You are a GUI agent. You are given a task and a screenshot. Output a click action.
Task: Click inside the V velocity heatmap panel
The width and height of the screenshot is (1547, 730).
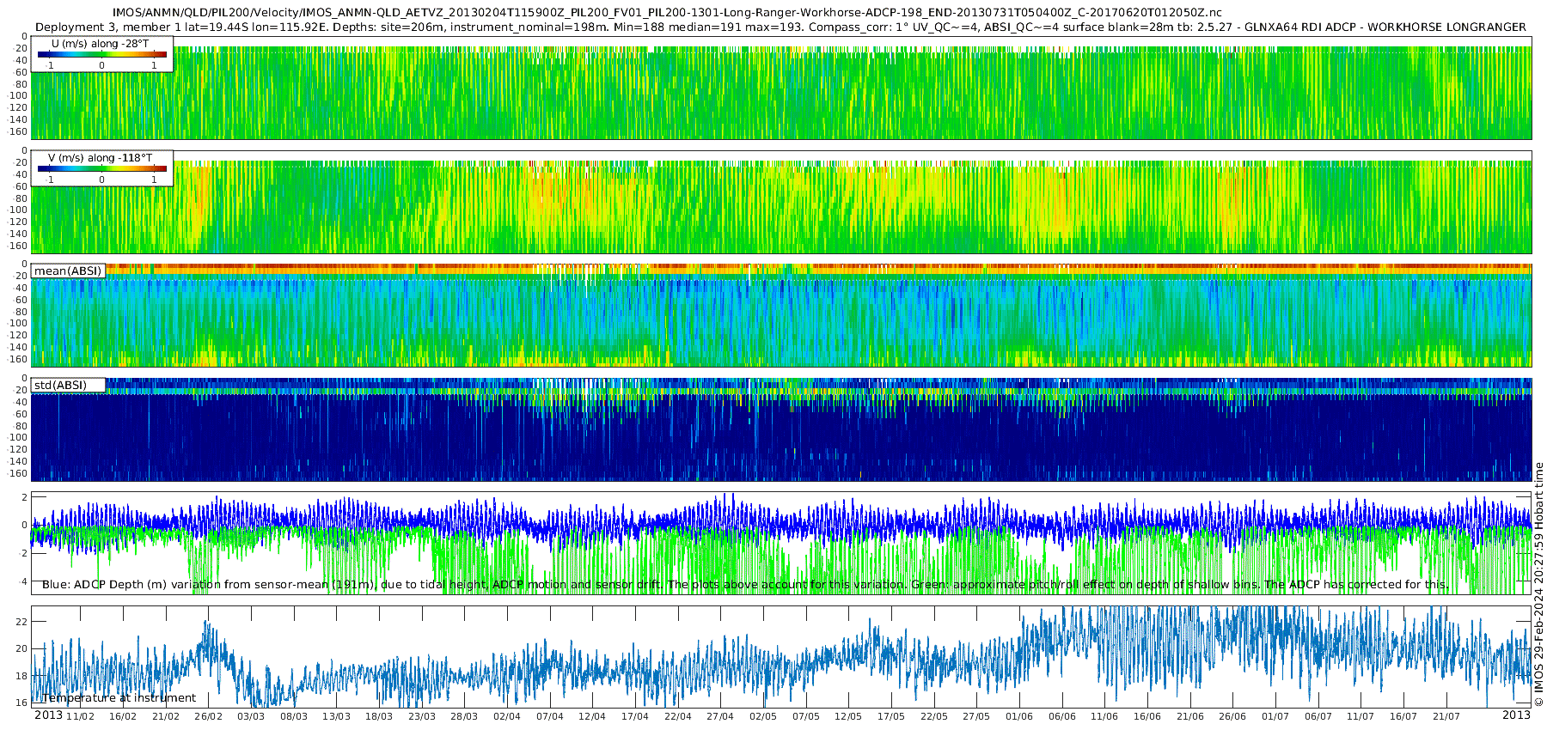[x=781, y=202]
